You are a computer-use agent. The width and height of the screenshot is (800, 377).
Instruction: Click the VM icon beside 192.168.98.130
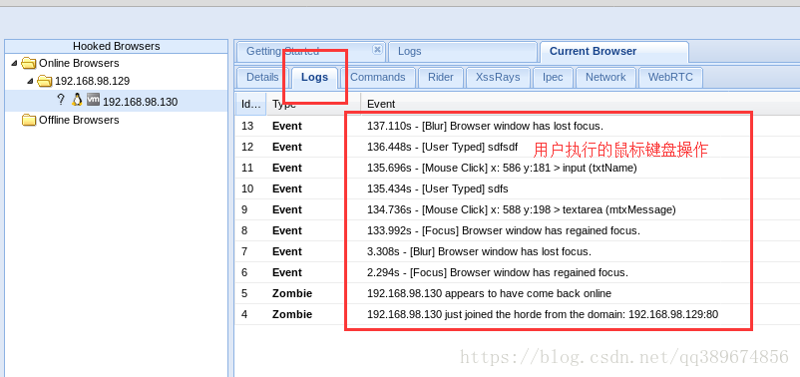tap(93, 100)
